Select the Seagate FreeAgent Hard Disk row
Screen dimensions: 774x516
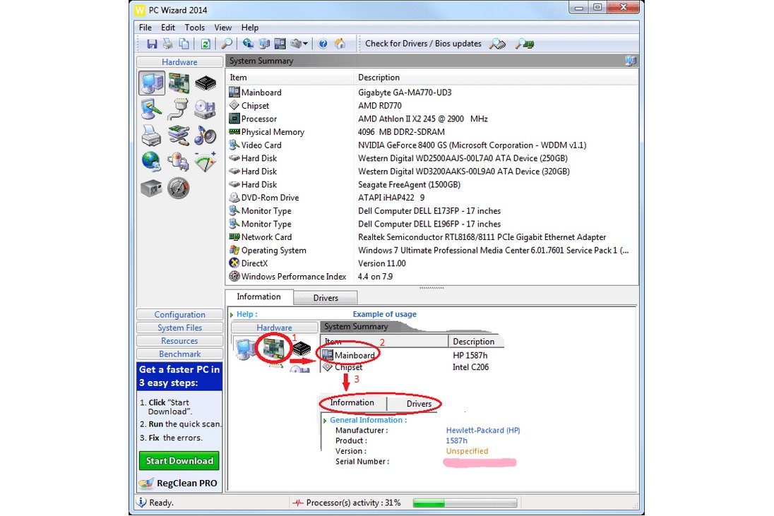[431, 184]
